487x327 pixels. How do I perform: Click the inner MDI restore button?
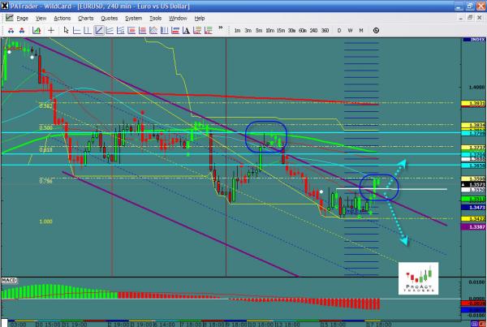tap(470, 18)
